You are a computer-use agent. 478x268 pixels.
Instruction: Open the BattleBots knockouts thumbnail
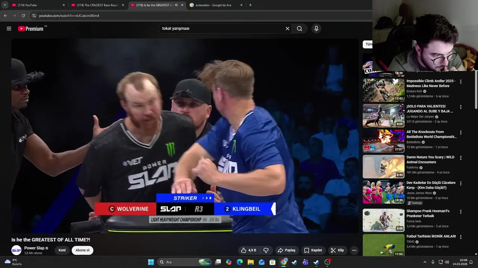pyautogui.click(x=384, y=141)
